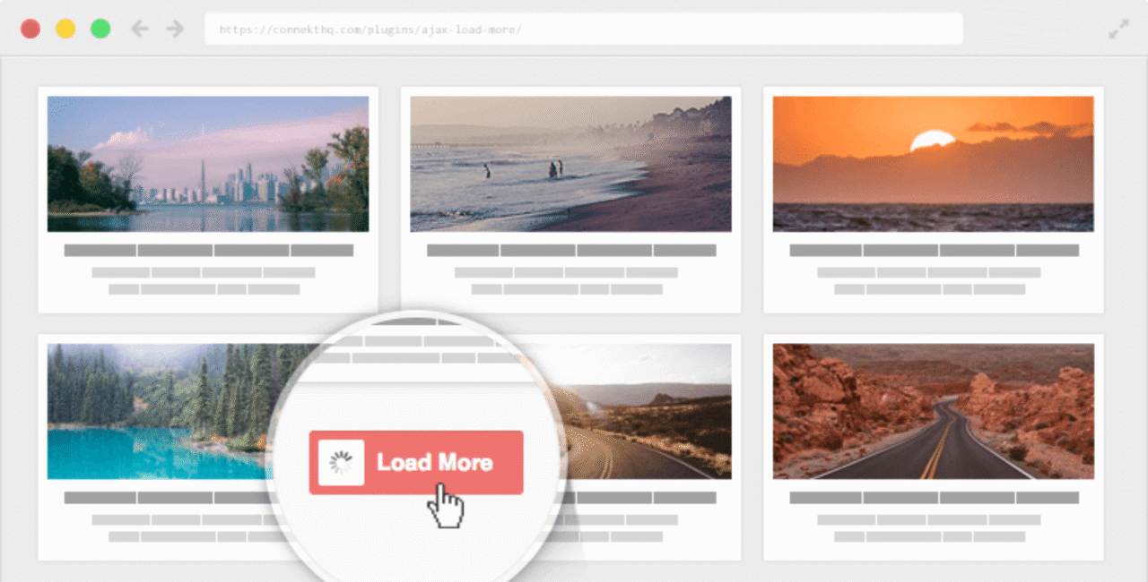Viewport: 1148px width, 582px height.
Task: Click the title line under the sunset photo
Action: 933,251
